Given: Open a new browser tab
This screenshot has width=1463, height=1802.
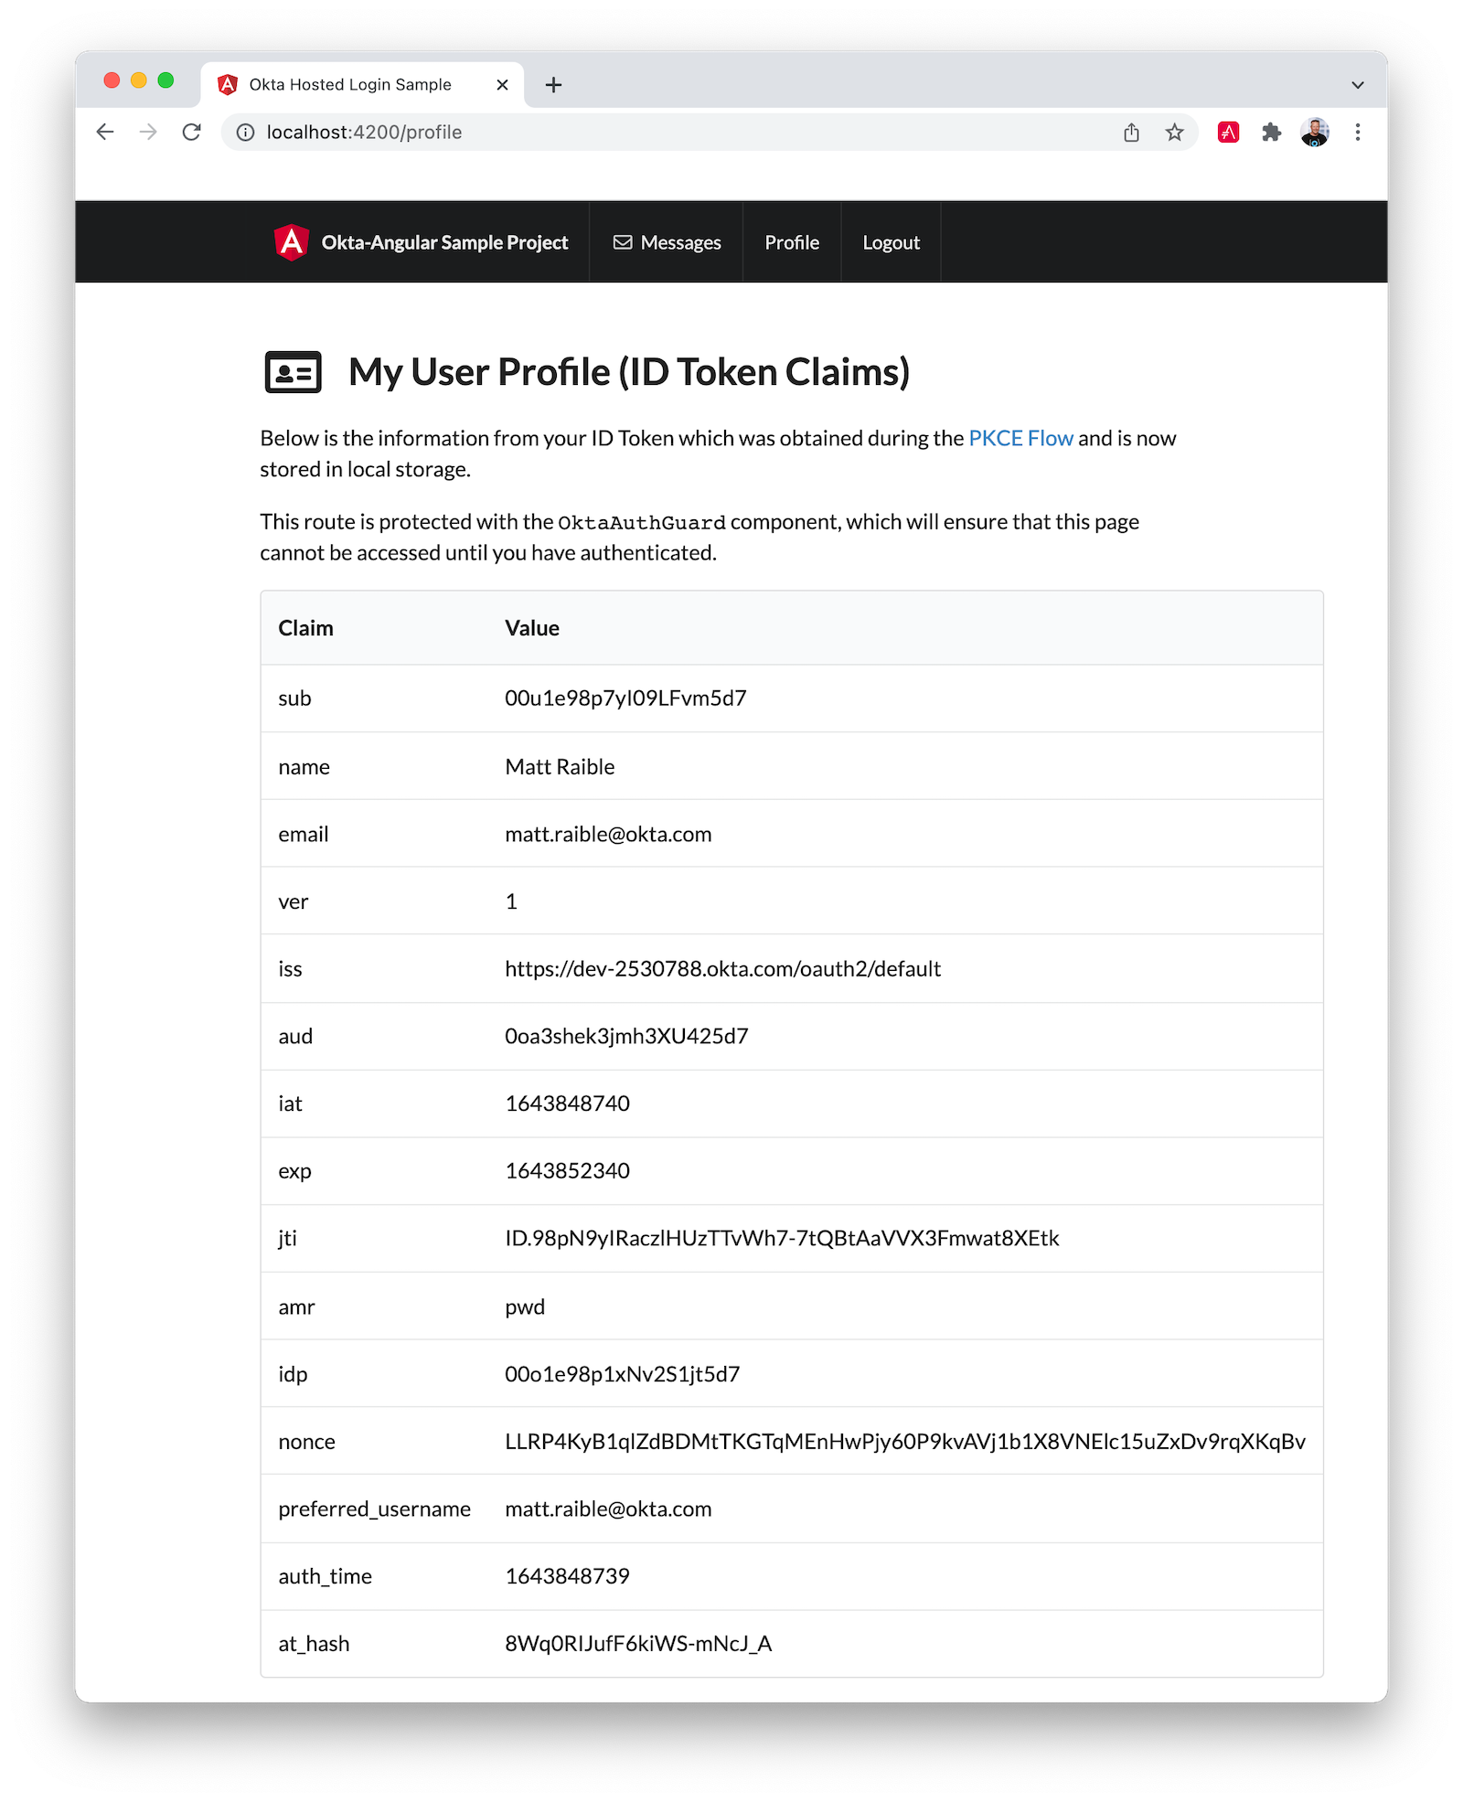Looking at the screenshot, I should coord(553,85).
